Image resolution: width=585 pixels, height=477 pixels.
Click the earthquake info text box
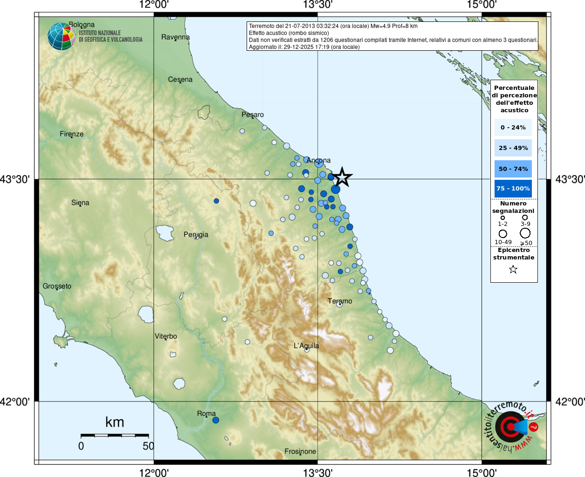coord(392,36)
